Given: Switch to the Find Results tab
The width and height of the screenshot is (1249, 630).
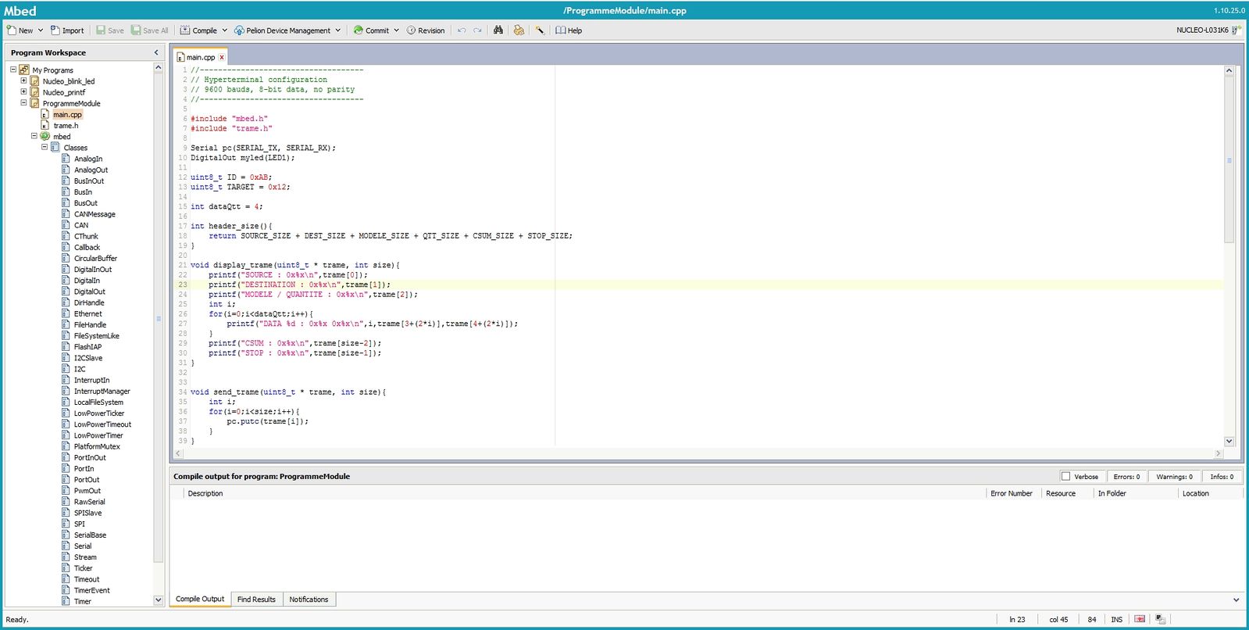Looking at the screenshot, I should (x=256, y=600).
